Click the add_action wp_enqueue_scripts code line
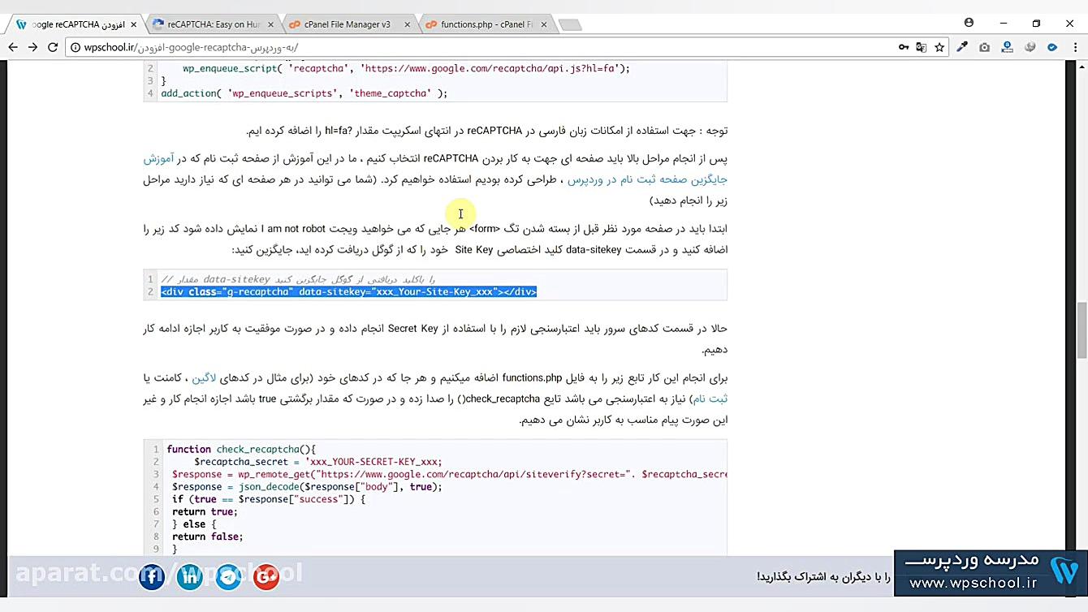Screen dimensions: 1088x612 (x=304, y=93)
